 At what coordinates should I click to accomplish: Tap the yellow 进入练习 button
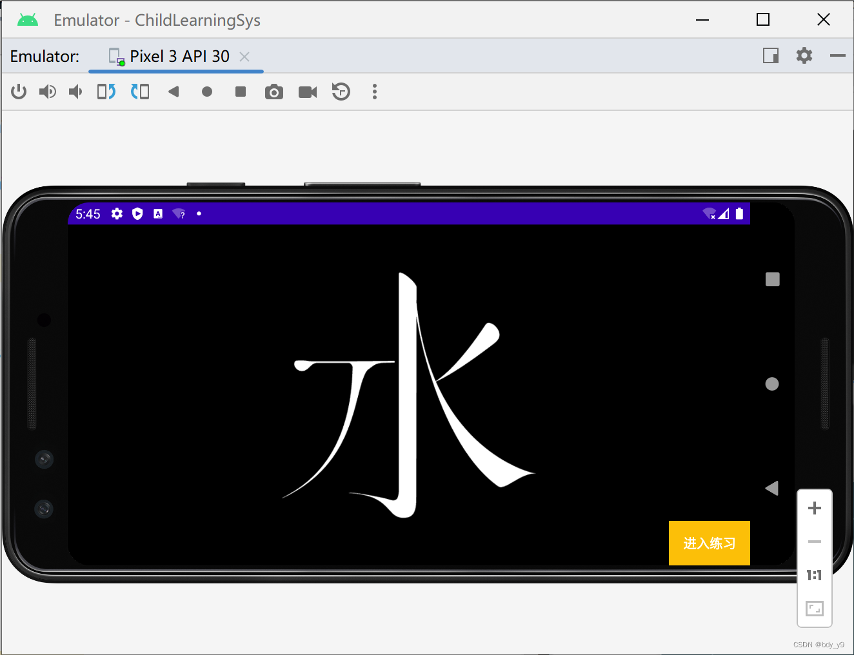click(709, 543)
